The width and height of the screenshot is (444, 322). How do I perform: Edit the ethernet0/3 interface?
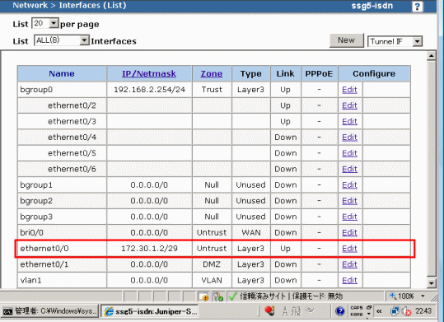tap(349, 122)
